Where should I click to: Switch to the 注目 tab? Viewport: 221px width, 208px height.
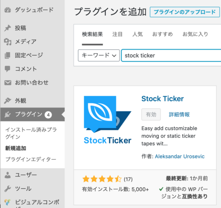pyautogui.click(x=117, y=34)
